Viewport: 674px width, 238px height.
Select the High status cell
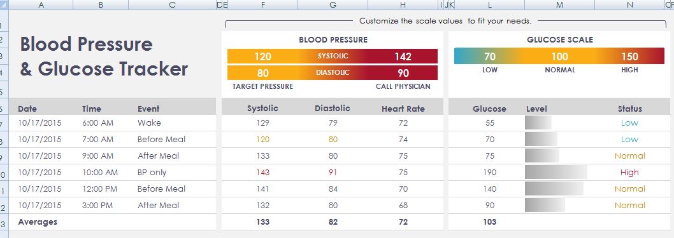(x=629, y=173)
